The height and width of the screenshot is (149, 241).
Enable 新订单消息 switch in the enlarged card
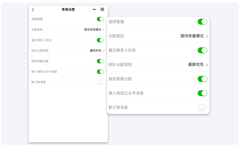point(202,108)
